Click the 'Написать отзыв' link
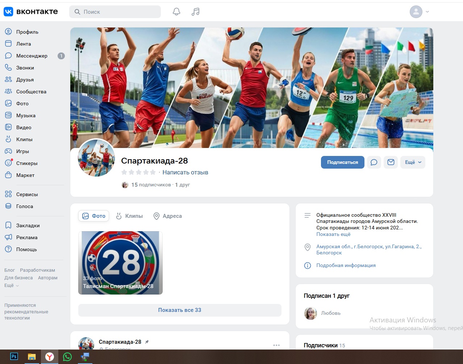 click(185, 172)
